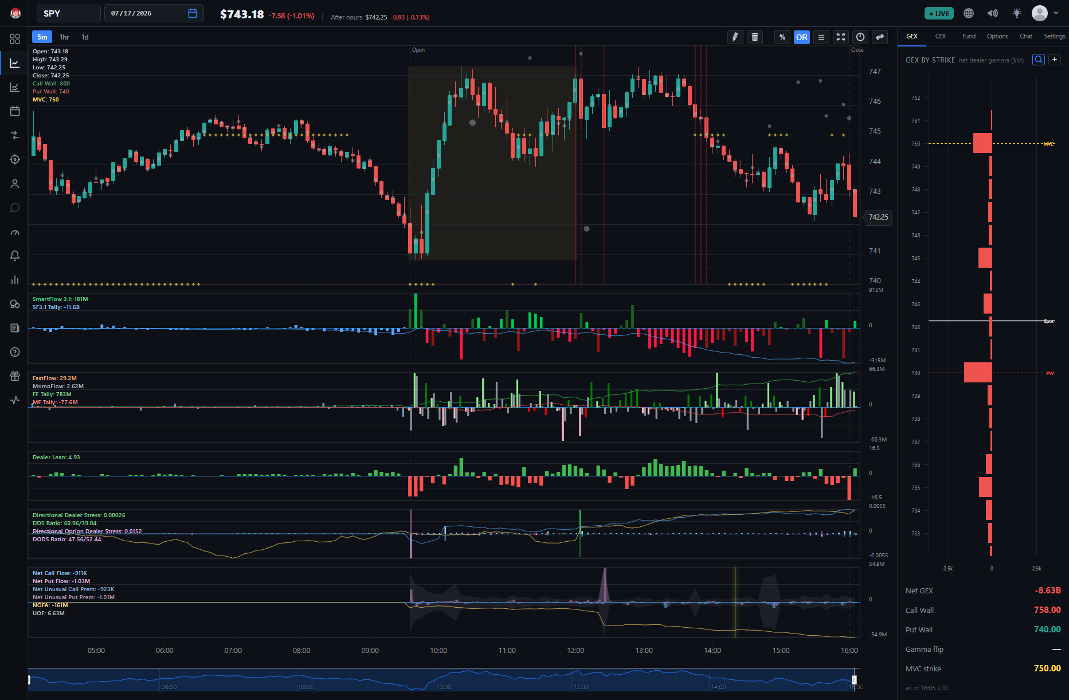Open the chat bubble icon in sidebar
Screen dimensions: 1069x700
pos(15,208)
